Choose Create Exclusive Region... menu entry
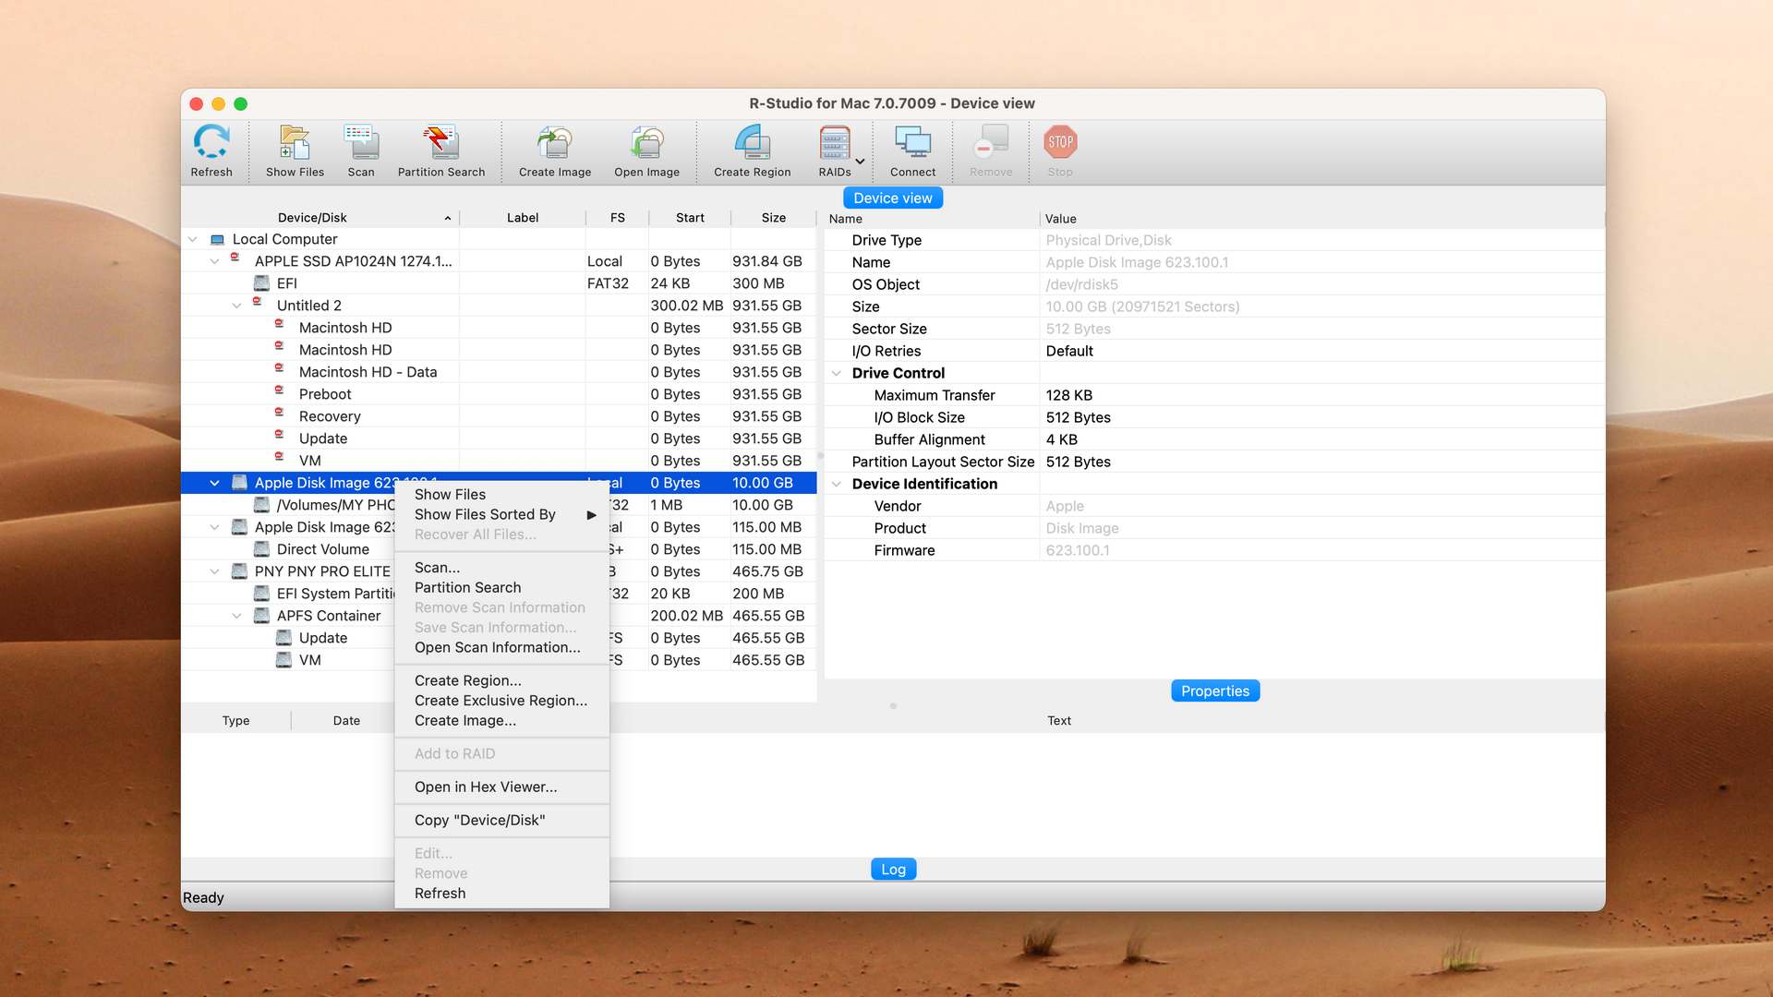 501,701
